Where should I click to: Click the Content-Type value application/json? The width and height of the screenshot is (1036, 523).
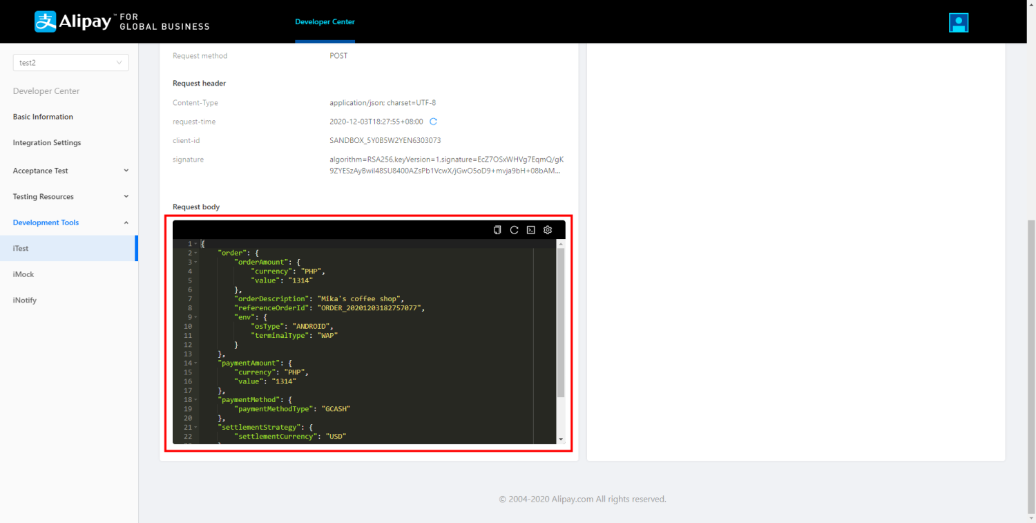(x=383, y=102)
